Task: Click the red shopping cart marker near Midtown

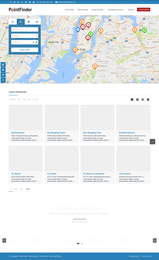Action: click(88, 25)
